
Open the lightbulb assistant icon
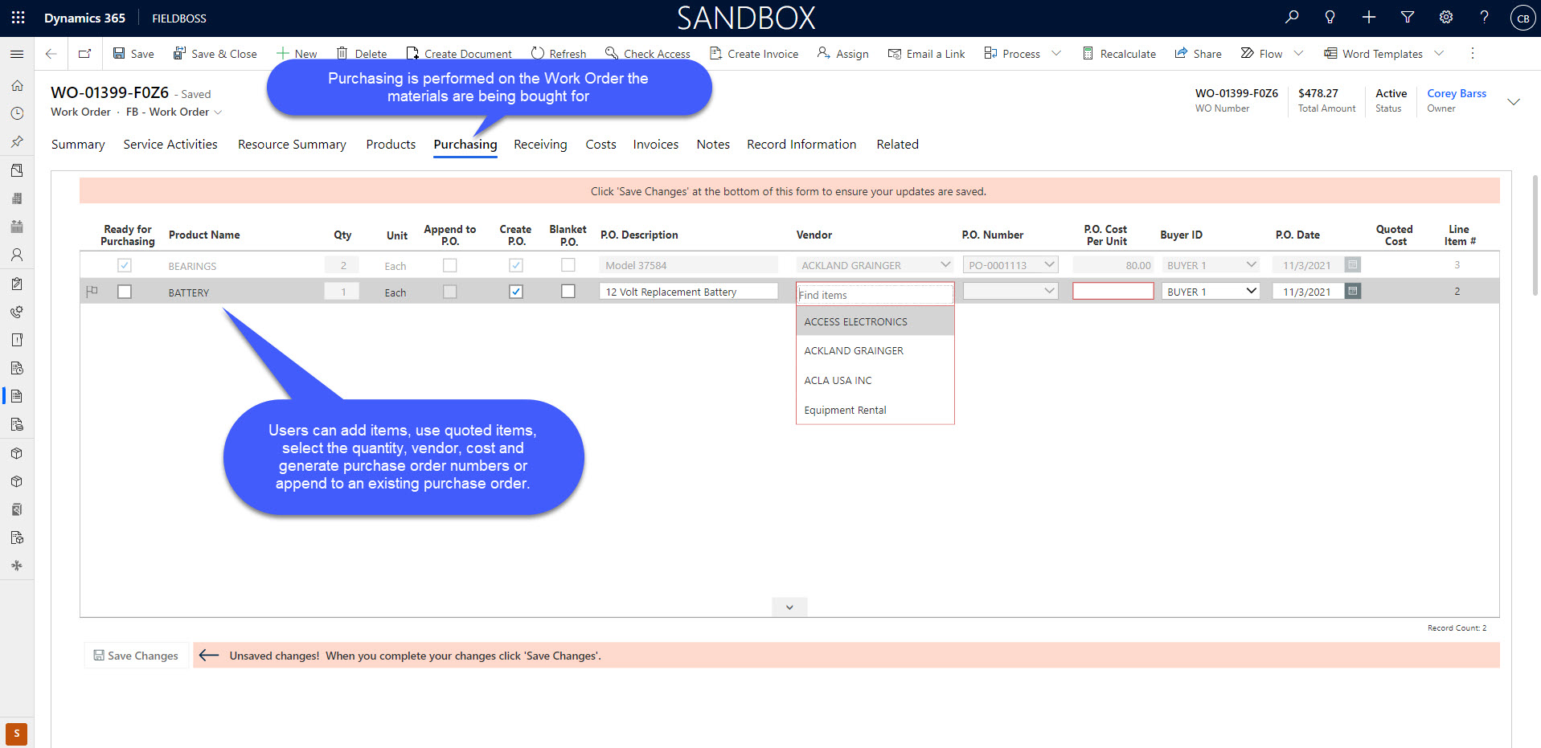click(1330, 17)
